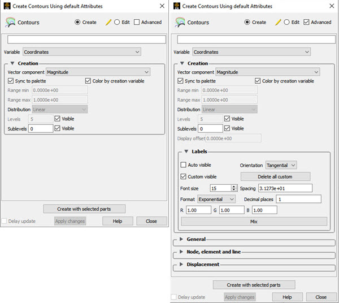Viewport: 339px width, 303px height.
Task: Uncheck Advanced checkbox in right dialog
Action: (306, 22)
